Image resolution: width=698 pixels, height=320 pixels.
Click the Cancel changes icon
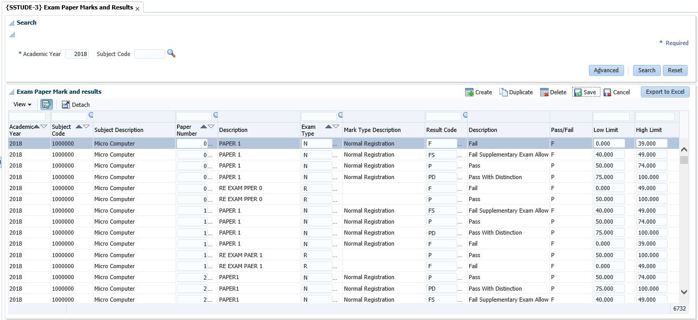pyautogui.click(x=607, y=92)
